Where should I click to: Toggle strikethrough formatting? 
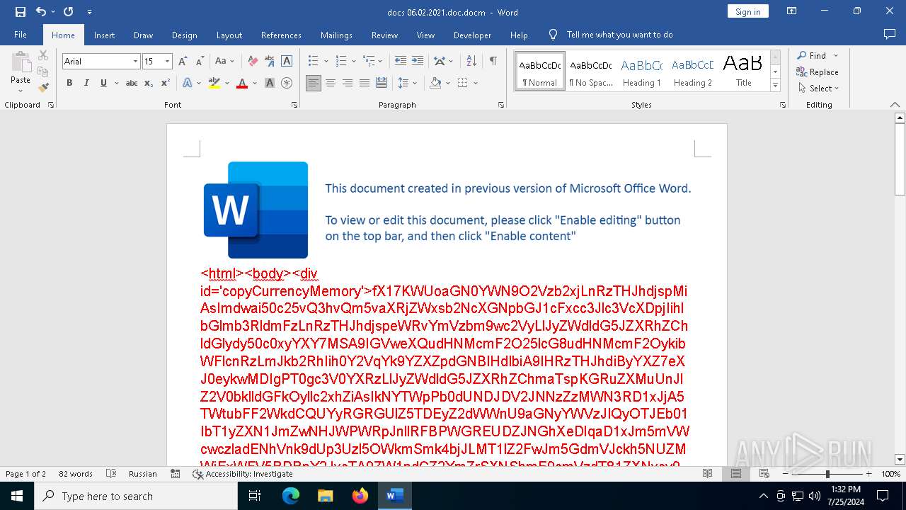pos(132,83)
